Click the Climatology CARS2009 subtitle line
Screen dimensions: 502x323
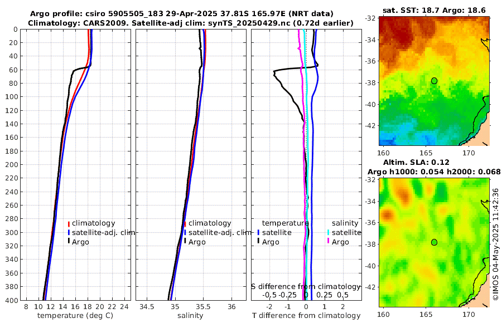click(191, 23)
